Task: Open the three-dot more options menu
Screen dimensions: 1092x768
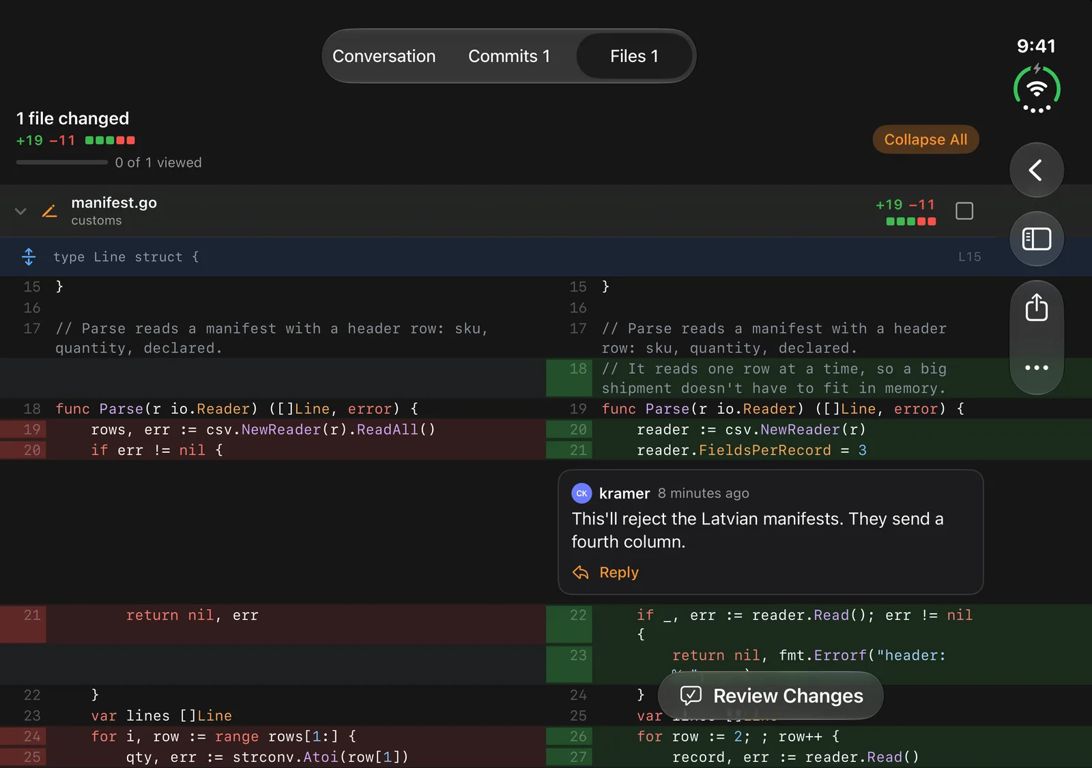Action: [x=1036, y=368]
